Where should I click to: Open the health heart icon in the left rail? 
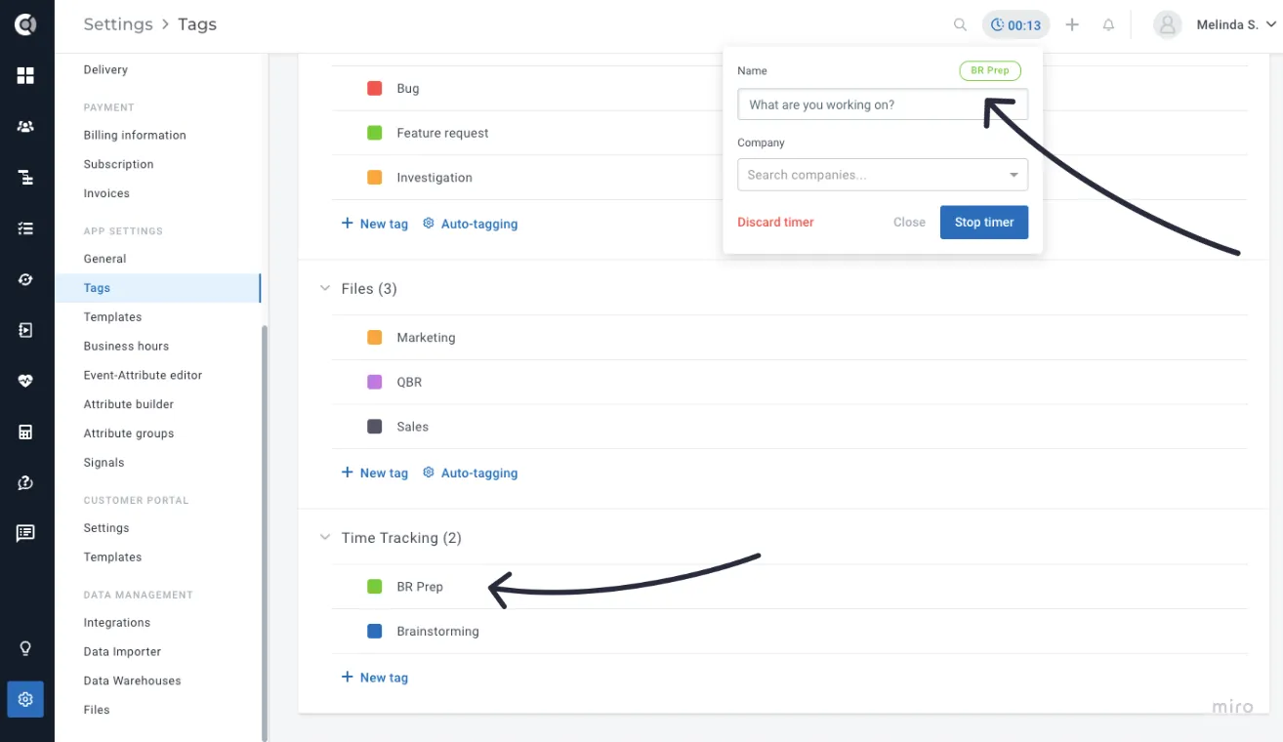click(x=25, y=381)
